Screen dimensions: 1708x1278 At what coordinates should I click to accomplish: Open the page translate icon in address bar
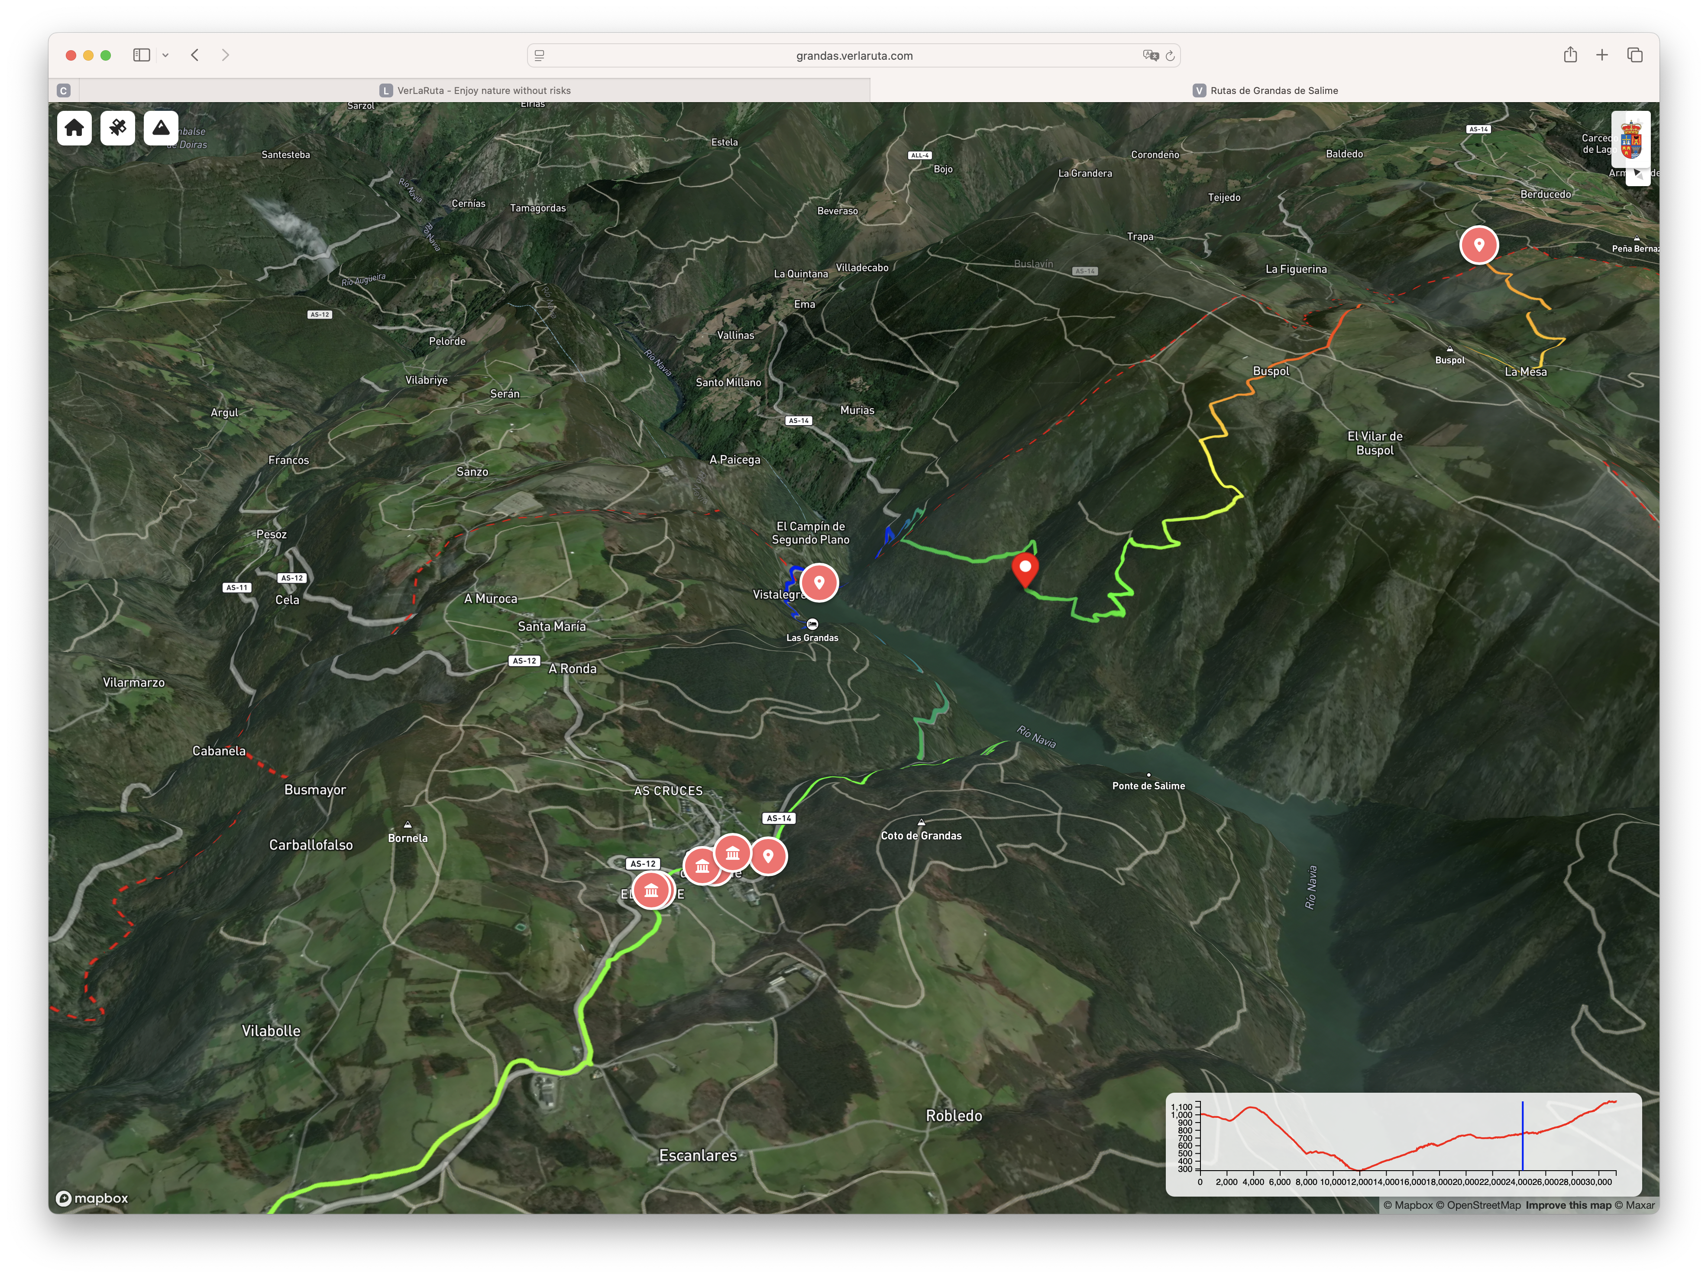(1151, 55)
